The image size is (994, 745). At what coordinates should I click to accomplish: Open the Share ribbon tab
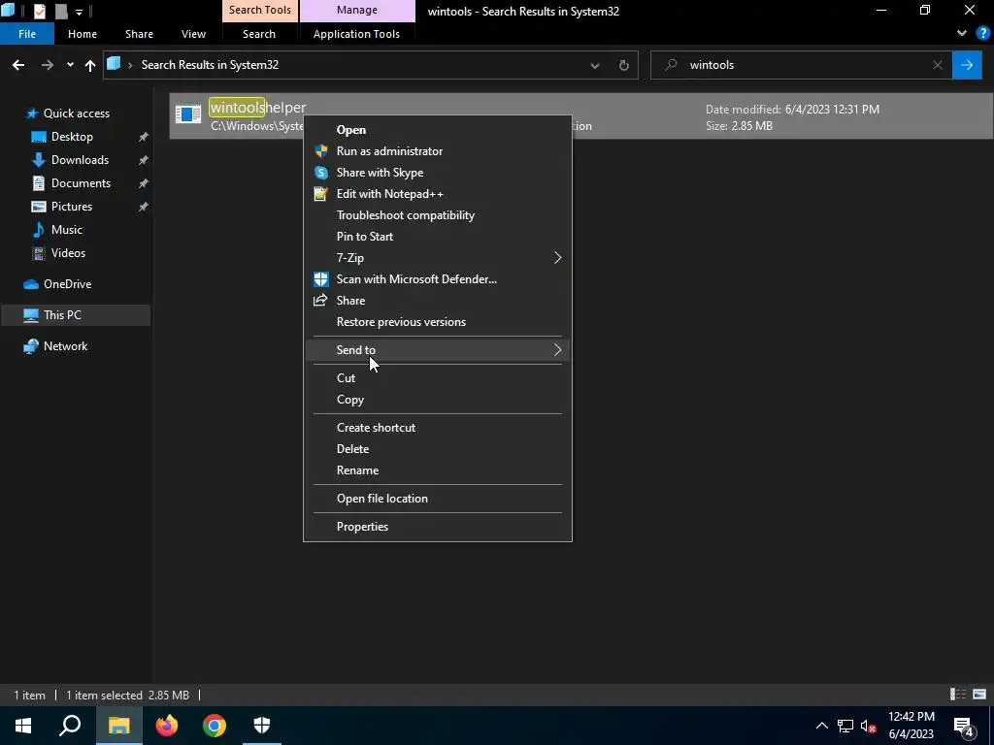(139, 34)
